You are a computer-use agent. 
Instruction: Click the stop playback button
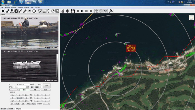[x=91, y=11]
